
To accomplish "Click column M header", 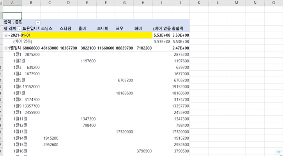I will click(x=236, y=3).
